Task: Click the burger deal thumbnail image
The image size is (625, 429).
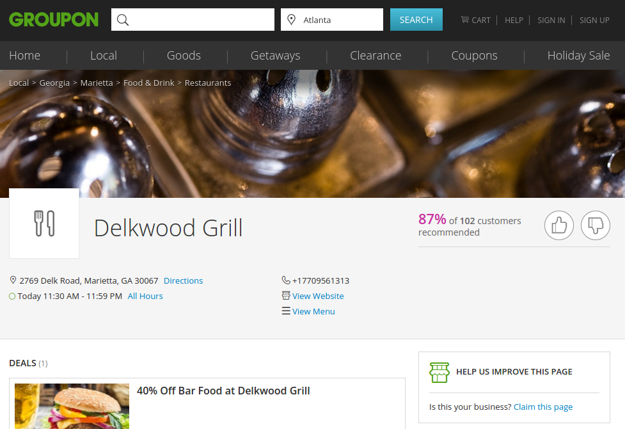Action: click(72, 406)
